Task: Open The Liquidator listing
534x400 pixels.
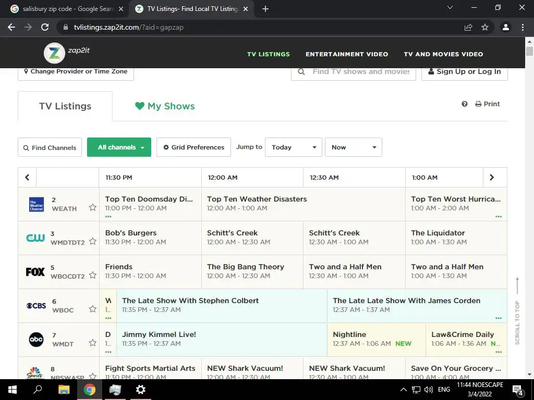Action: (x=456, y=238)
